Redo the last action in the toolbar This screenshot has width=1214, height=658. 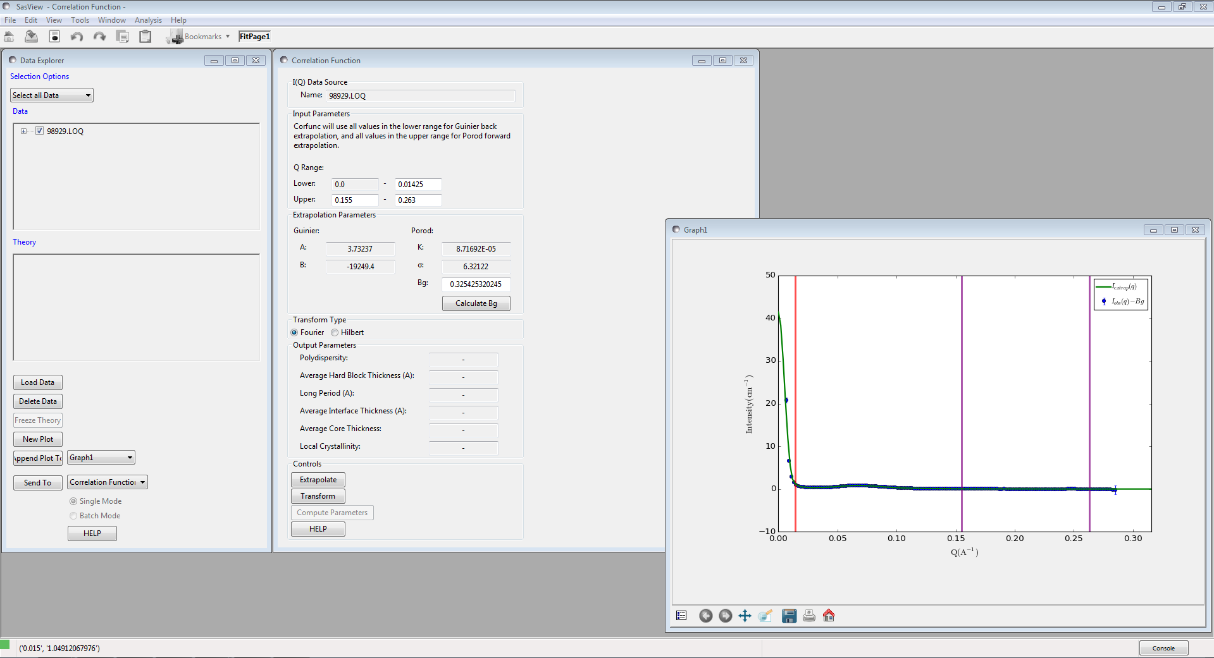coord(99,36)
